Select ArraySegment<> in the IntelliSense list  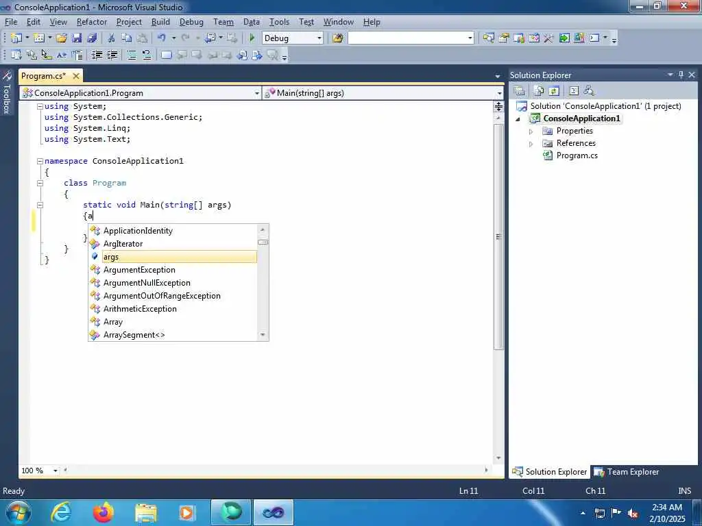(134, 335)
